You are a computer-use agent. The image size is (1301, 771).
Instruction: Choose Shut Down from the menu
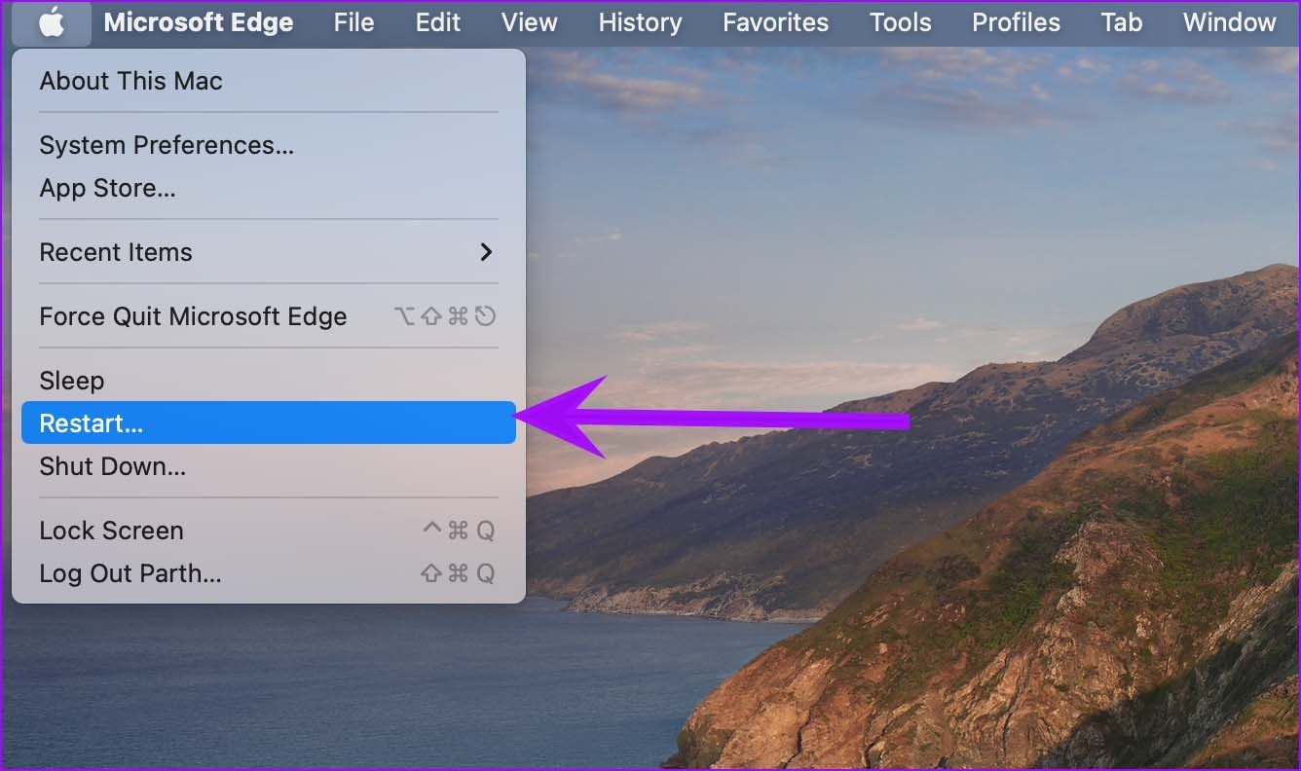pyautogui.click(x=269, y=466)
